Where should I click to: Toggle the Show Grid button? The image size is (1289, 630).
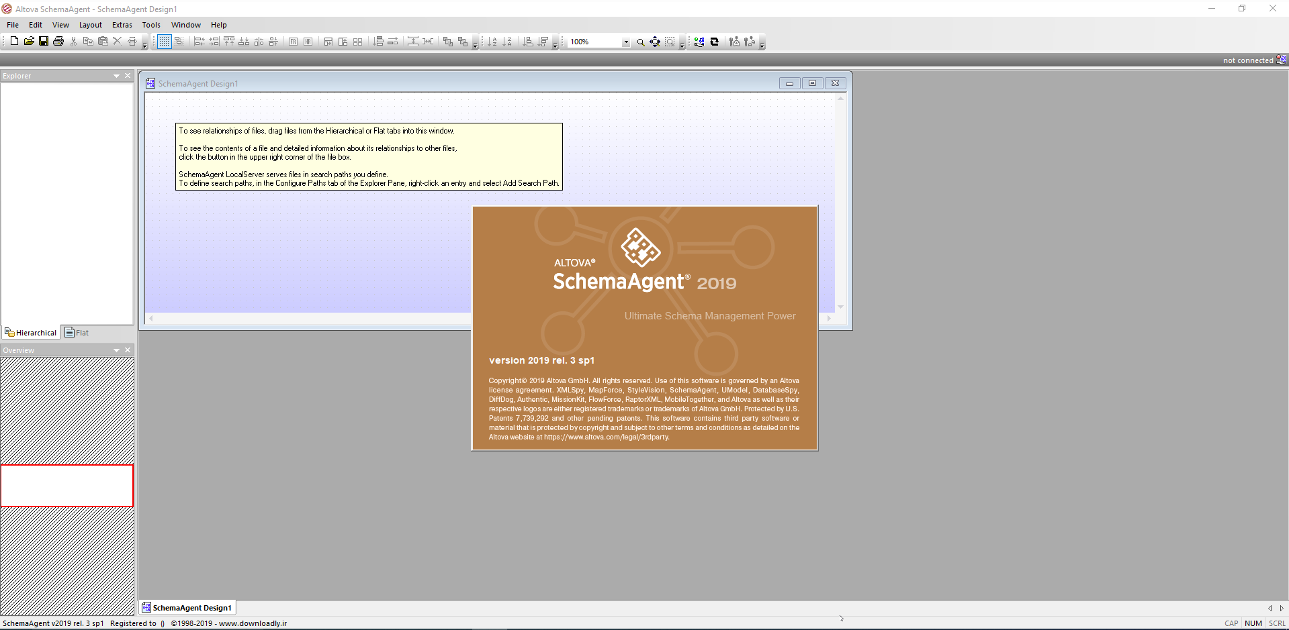164,42
